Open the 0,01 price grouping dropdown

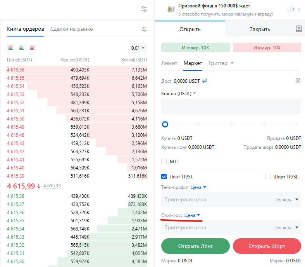(x=138, y=48)
